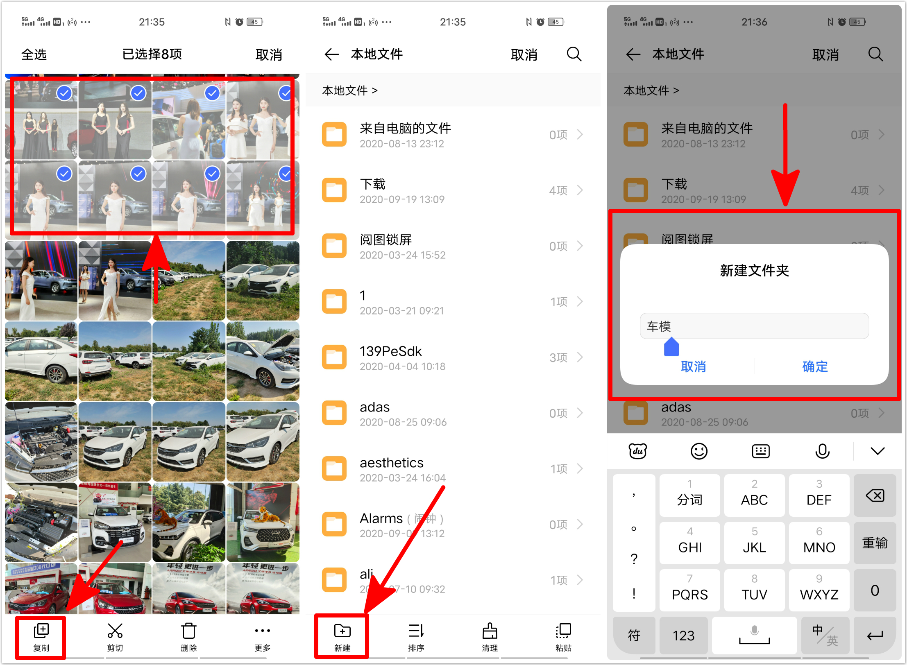Tap search icon in right screen

[875, 54]
